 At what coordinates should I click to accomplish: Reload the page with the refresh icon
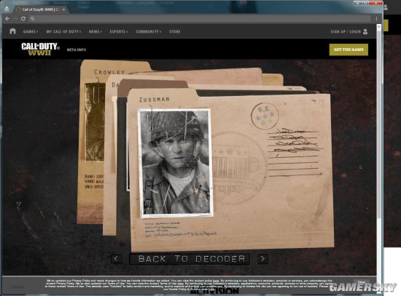[23, 19]
